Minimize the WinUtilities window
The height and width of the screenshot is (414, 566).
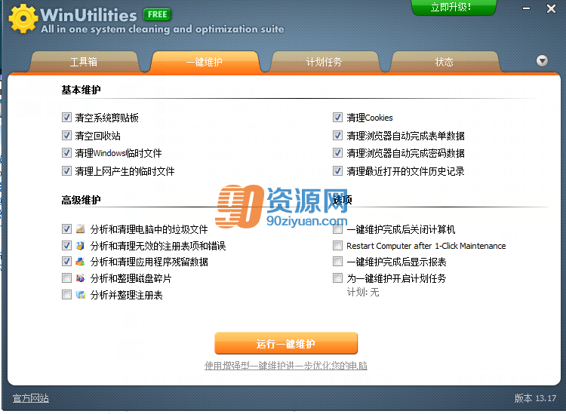coord(526,8)
